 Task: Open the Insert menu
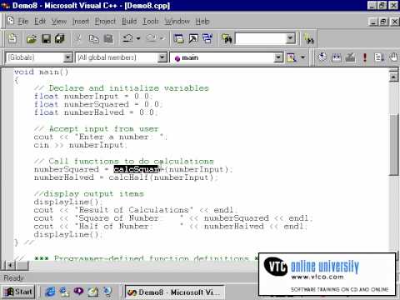pyautogui.click(x=81, y=22)
